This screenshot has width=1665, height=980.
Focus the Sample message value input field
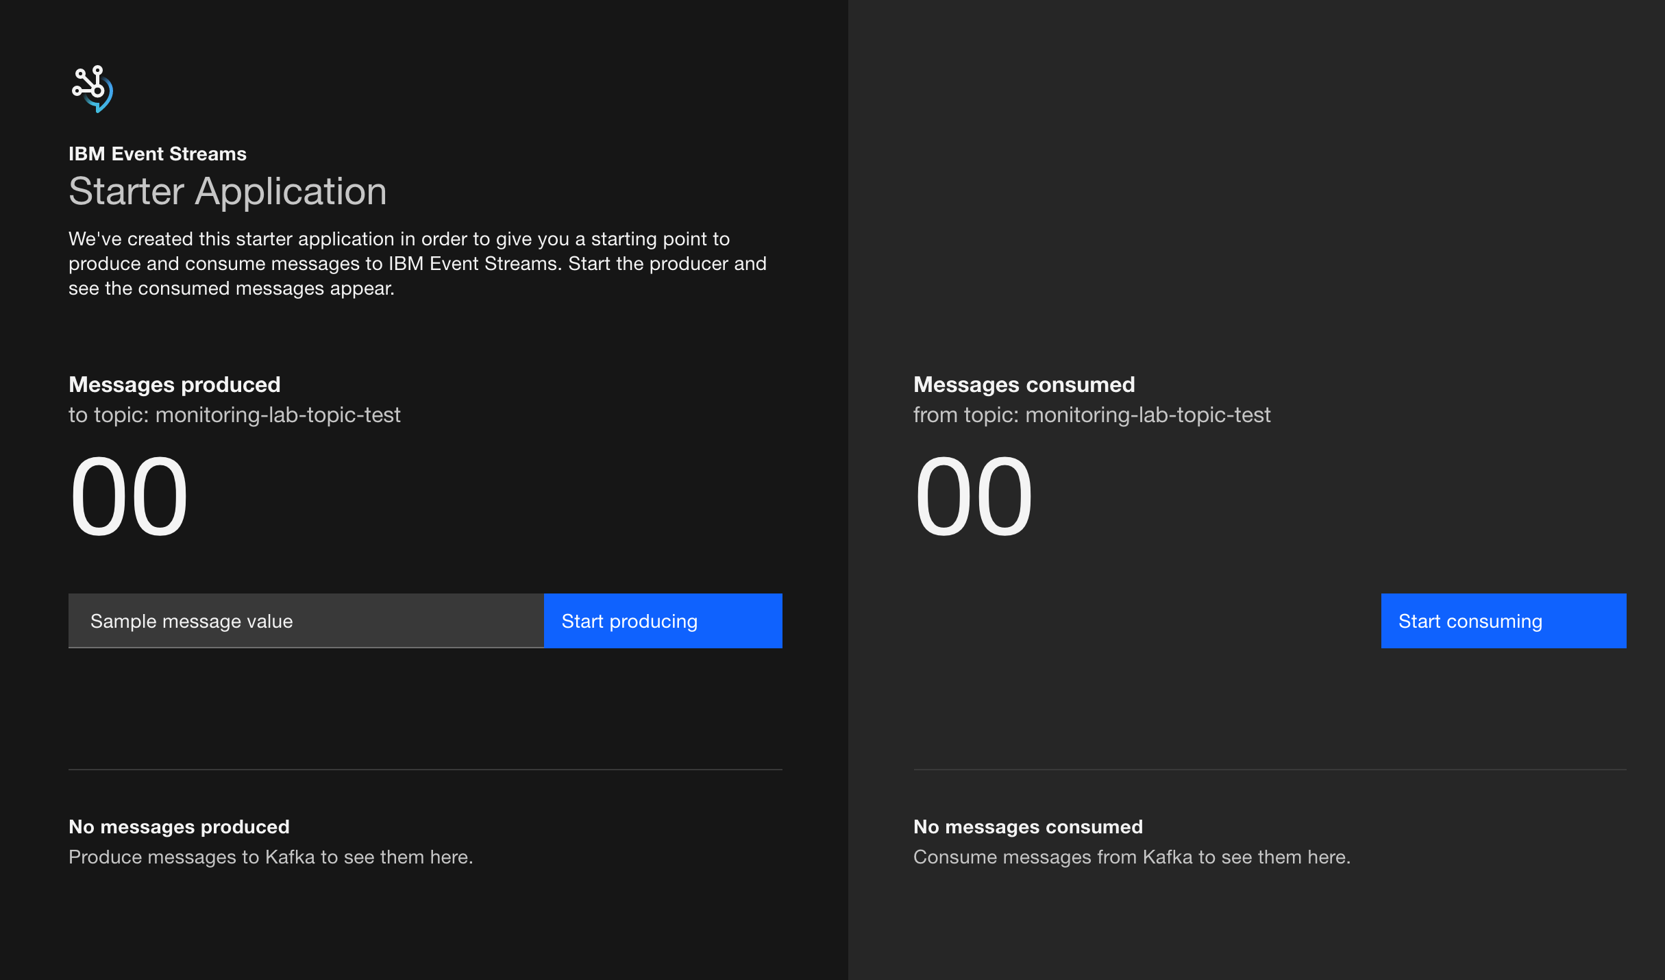tap(306, 621)
